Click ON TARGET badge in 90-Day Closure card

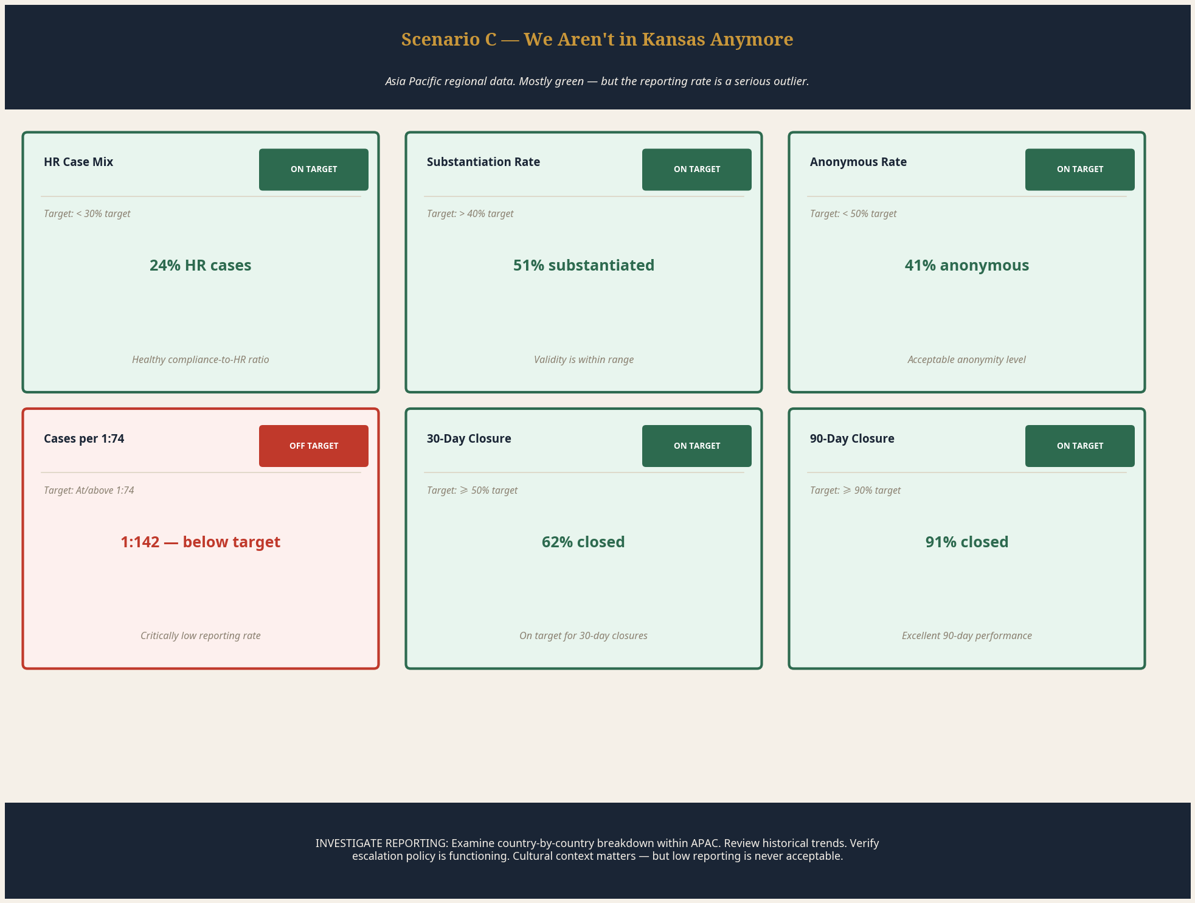click(1080, 446)
